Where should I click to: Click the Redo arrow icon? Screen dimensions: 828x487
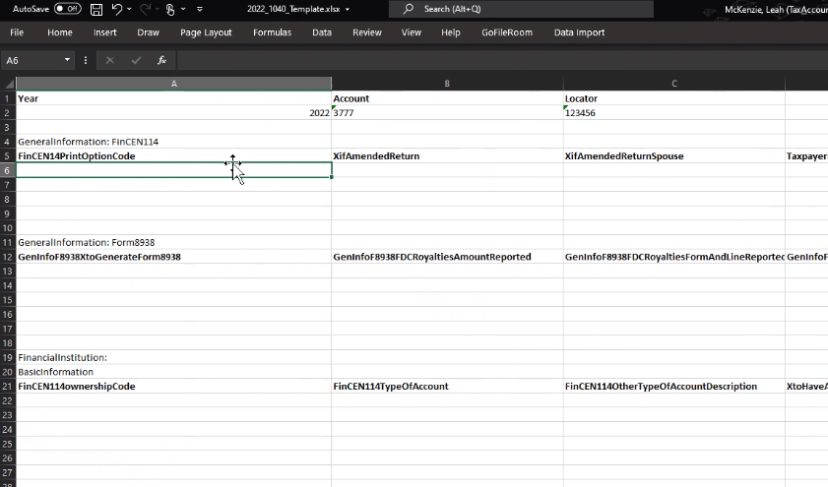coord(145,9)
